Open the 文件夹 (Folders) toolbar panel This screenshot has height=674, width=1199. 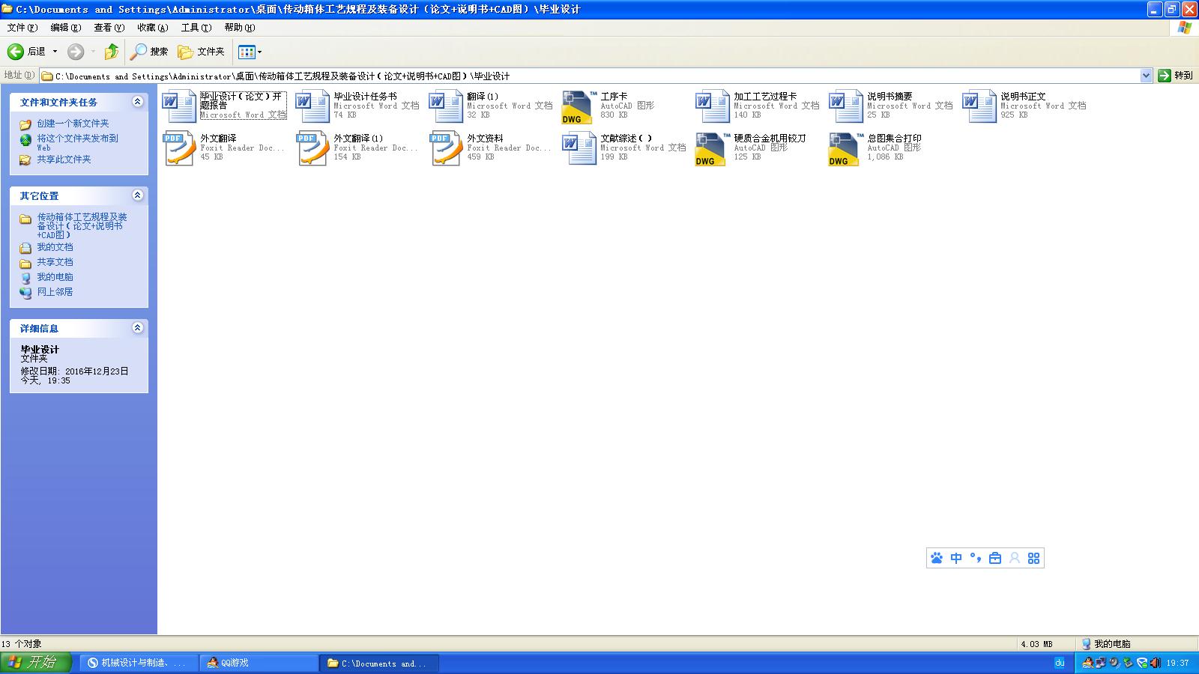(201, 52)
